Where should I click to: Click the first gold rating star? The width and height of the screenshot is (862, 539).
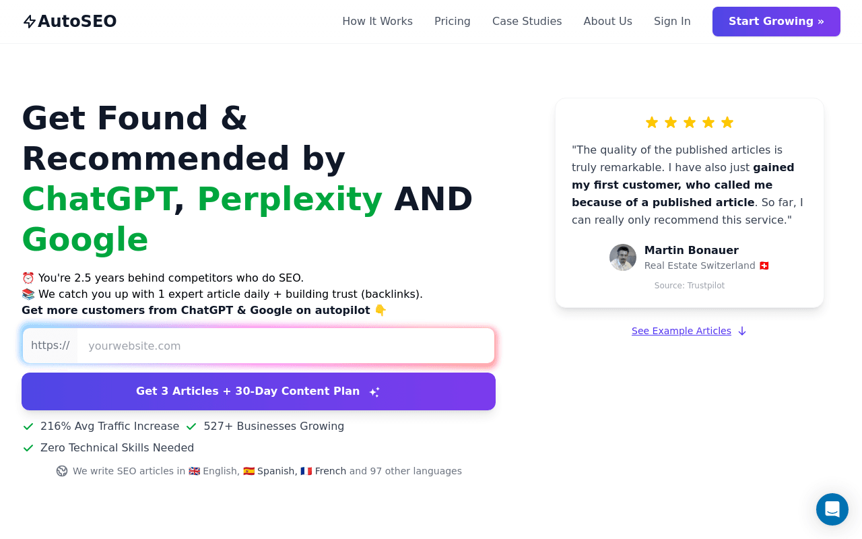point(652,122)
